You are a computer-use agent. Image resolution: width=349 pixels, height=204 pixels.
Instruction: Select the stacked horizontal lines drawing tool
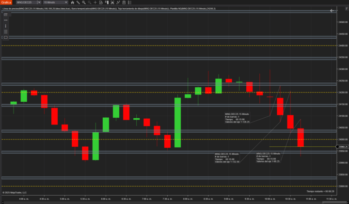tap(6, 32)
